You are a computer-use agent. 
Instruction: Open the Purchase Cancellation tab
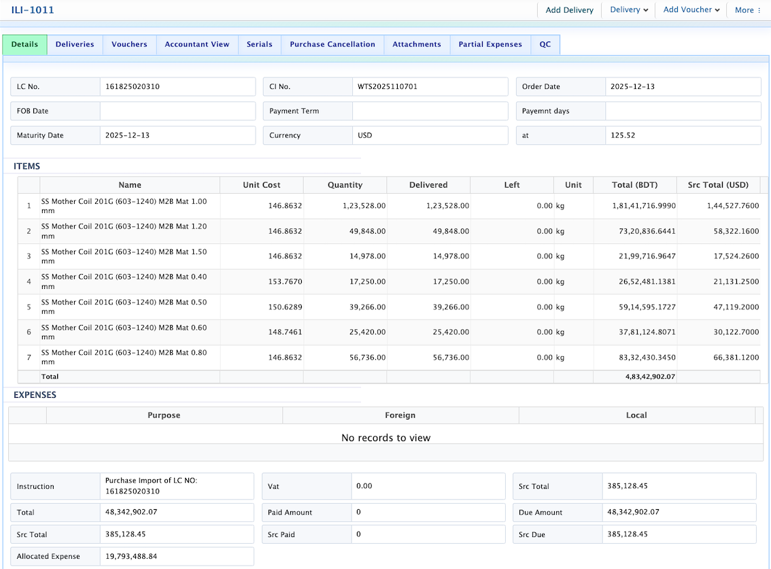click(x=332, y=44)
